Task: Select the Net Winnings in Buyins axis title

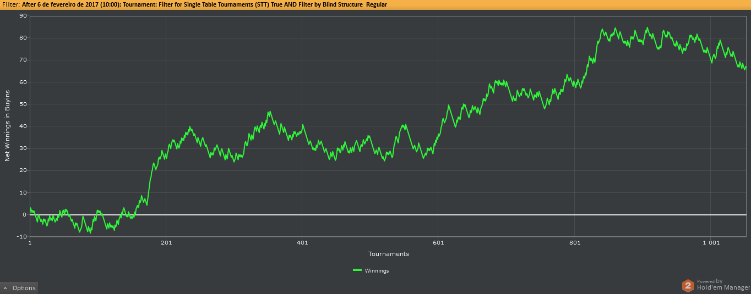Action: [x=8, y=126]
